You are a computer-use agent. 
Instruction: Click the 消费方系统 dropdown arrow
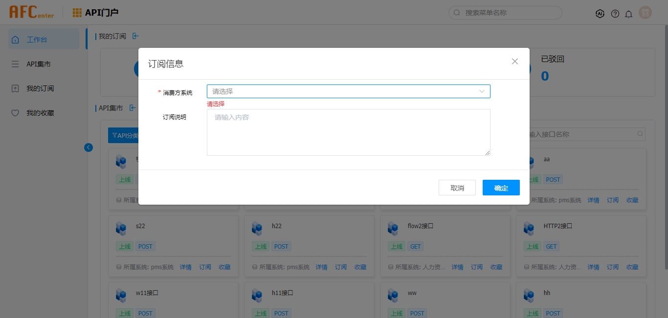[x=482, y=91]
